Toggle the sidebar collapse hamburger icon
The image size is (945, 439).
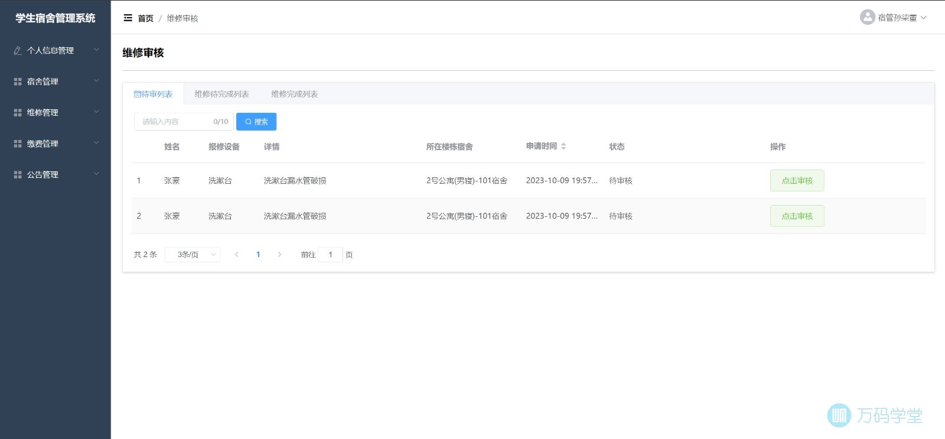[128, 18]
